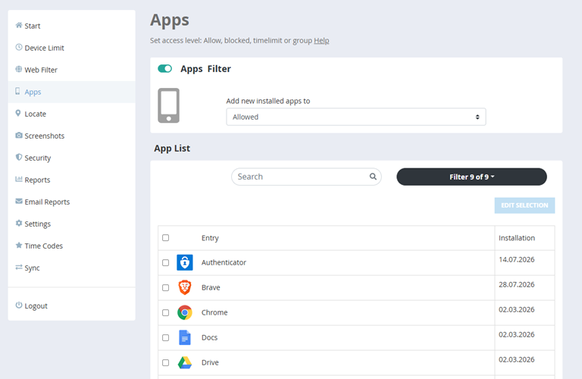Image resolution: width=582 pixels, height=379 pixels.
Task: Click the 28.07.2026 installation date
Action: (x=517, y=285)
